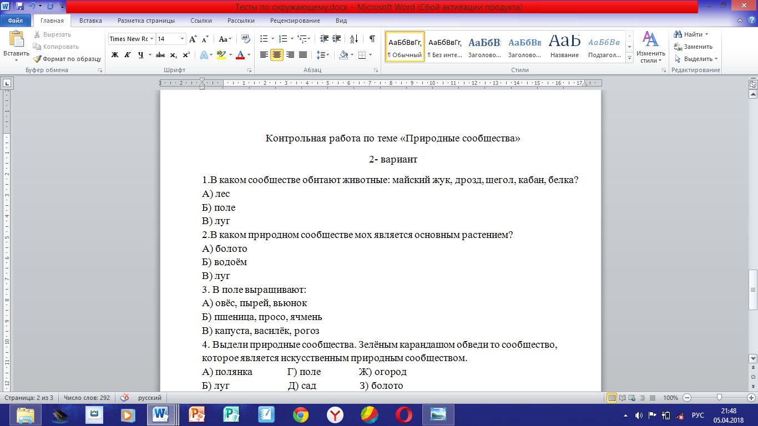758x426 pixels.
Task: Center paragraph alignment button
Action: (277, 55)
